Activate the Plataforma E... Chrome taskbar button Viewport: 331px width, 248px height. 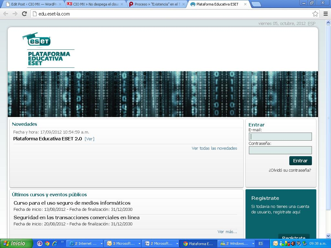click(x=198, y=243)
